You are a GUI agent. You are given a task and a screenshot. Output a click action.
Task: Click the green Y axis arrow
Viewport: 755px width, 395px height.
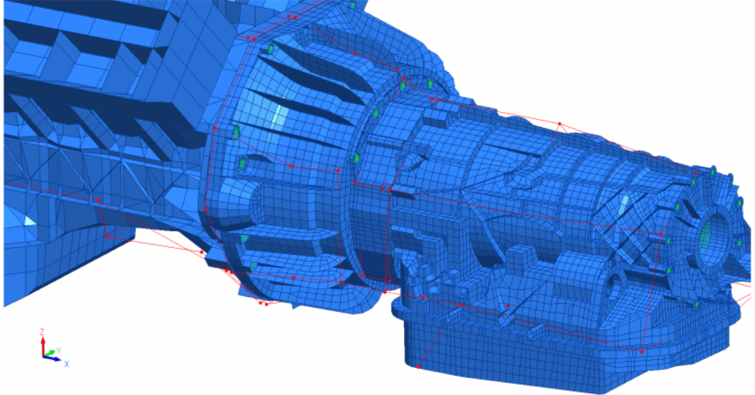point(52,352)
